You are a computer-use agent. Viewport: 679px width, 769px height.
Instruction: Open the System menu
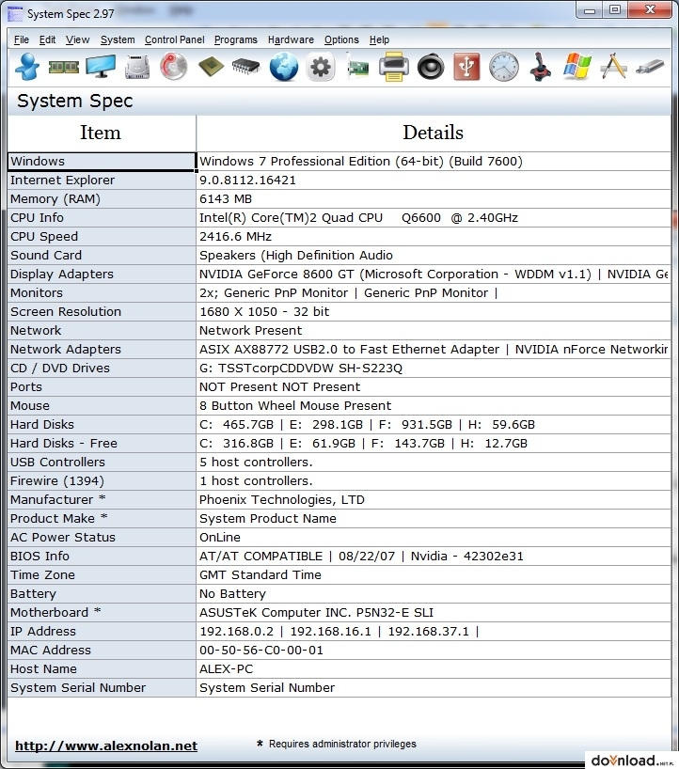(x=118, y=39)
